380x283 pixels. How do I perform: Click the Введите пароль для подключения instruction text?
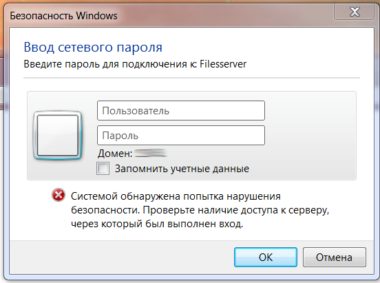click(x=105, y=65)
